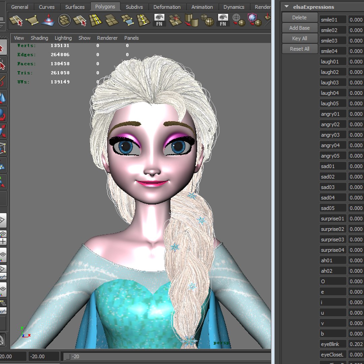Activate the Extrude shelf icon with red arrow
Image resolution: width=364 pixels, height=364 pixels.
(48, 20)
